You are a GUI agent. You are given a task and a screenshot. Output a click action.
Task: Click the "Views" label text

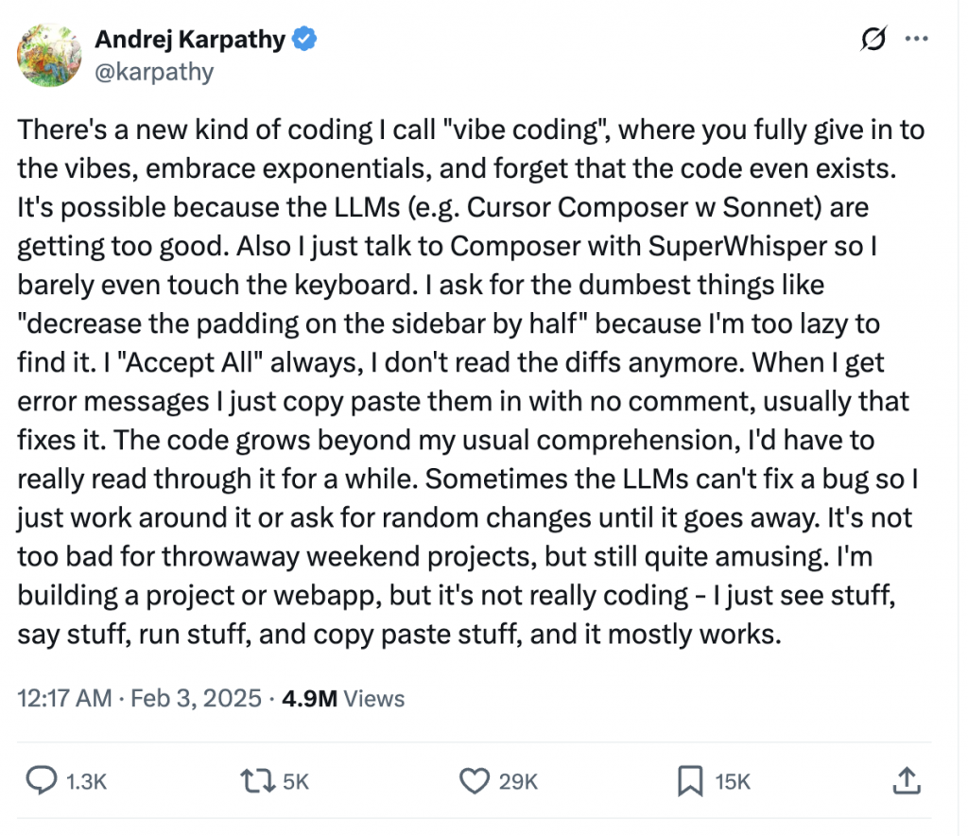pyautogui.click(x=373, y=699)
